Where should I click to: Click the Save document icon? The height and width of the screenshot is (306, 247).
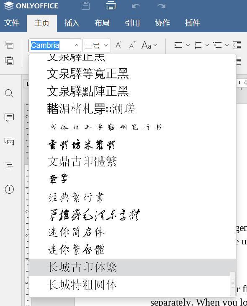point(85,6)
